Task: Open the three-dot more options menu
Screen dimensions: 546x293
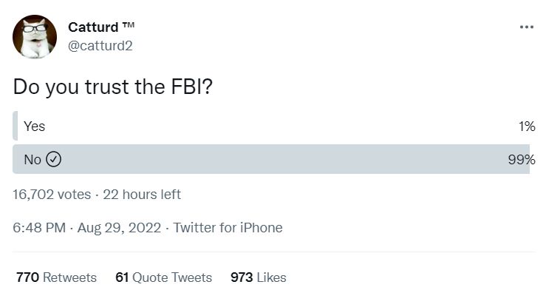Action: pyautogui.click(x=527, y=27)
